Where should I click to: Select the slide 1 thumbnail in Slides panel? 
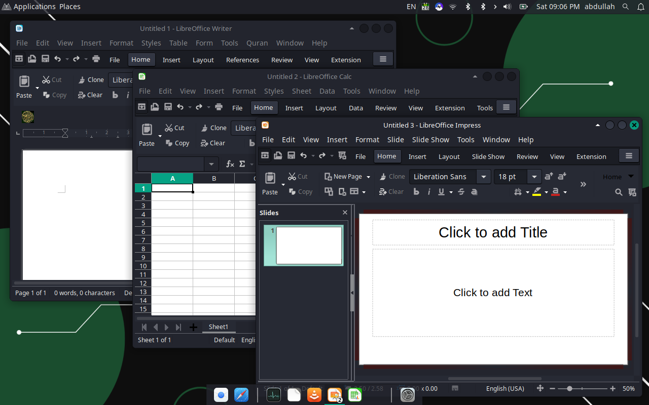pos(308,246)
